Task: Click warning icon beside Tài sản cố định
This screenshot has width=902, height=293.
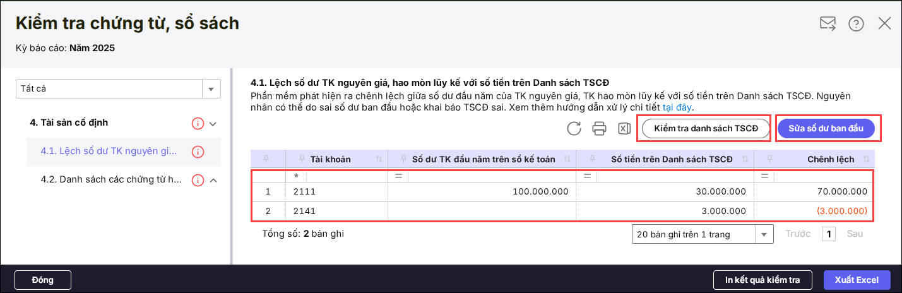Action: coord(198,123)
